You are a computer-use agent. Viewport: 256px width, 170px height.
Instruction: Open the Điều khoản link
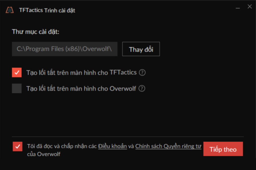113,146
